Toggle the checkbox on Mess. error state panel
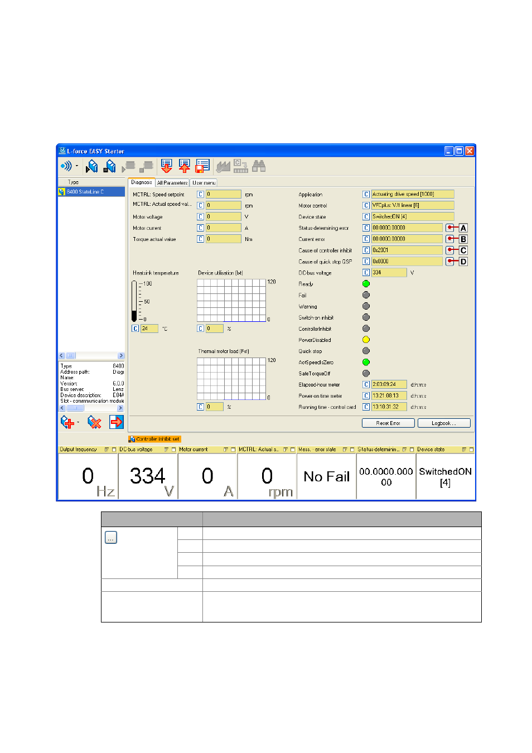Image resolution: width=532 pixels, height=753 pixels. (x=352, y=450)
